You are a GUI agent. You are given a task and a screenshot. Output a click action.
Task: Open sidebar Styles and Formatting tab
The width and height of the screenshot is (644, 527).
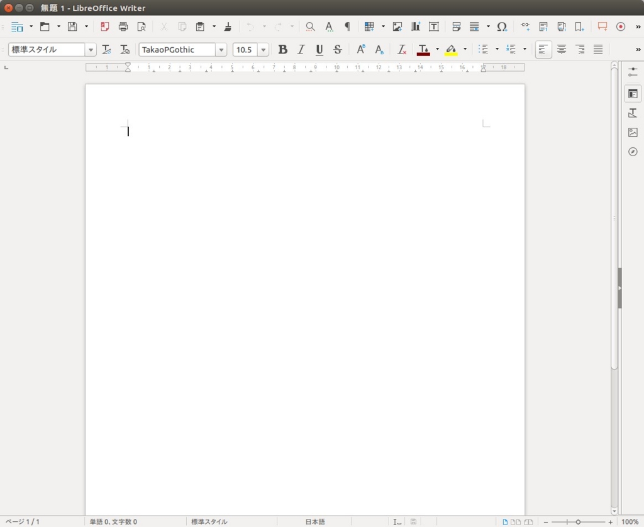[x=633, y=113]
